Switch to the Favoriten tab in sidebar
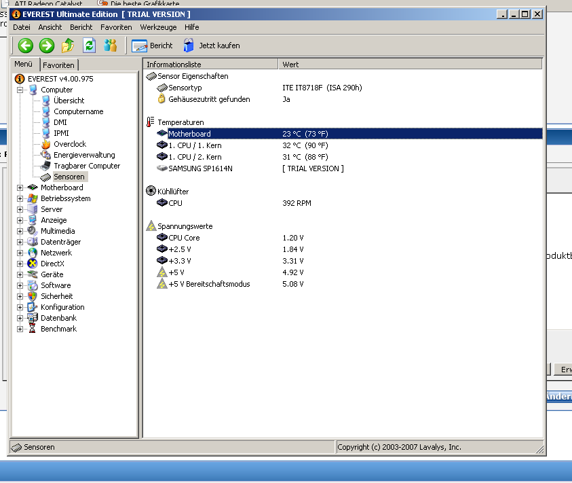Screen dimensions: 572x483 [58, 65]
